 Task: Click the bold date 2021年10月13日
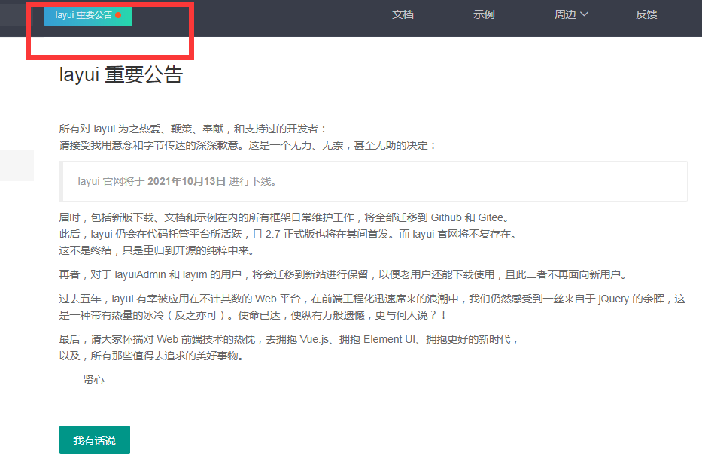187,181
